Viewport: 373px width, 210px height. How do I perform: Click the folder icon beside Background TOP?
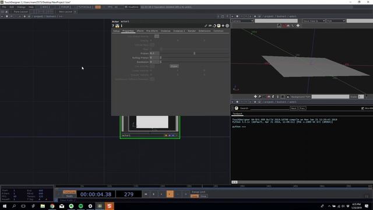(287, 97)
